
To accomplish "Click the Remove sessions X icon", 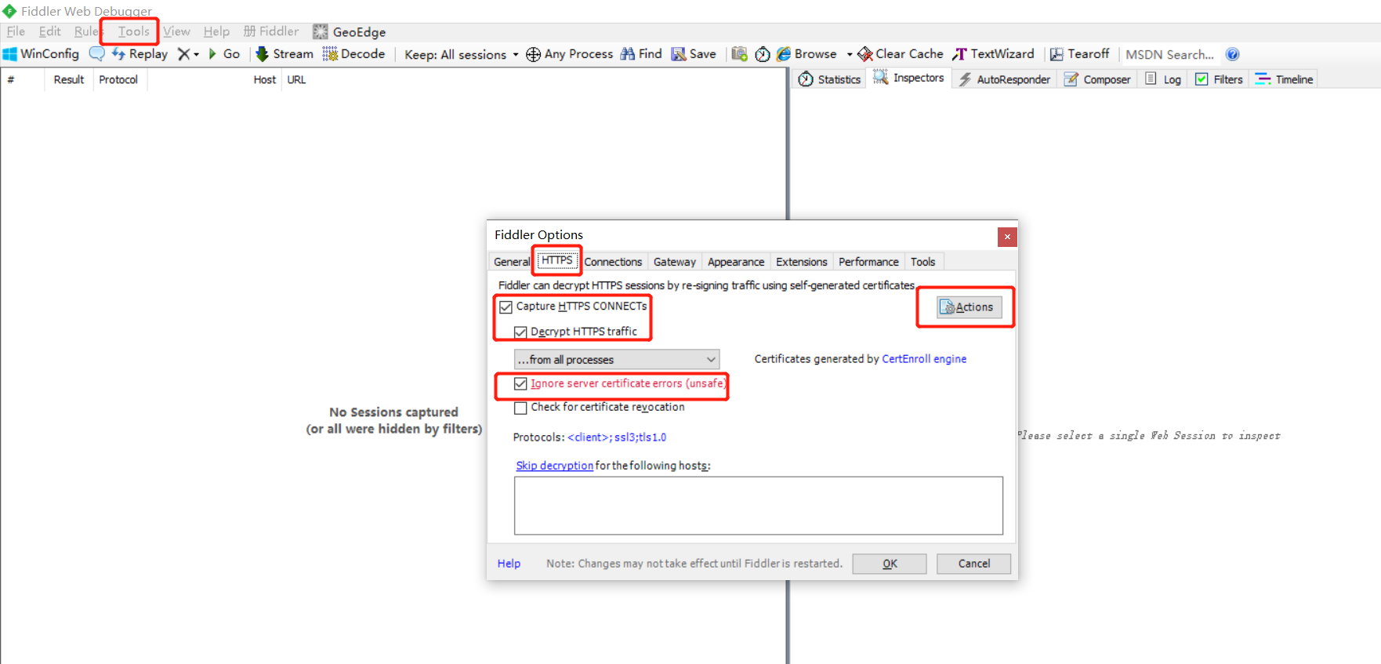I will [x=183, y=54].
